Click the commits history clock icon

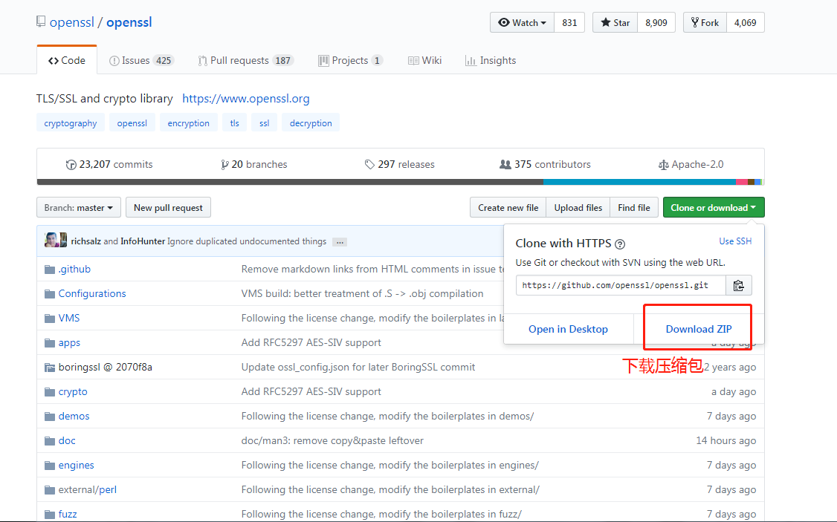click(71, 165)
